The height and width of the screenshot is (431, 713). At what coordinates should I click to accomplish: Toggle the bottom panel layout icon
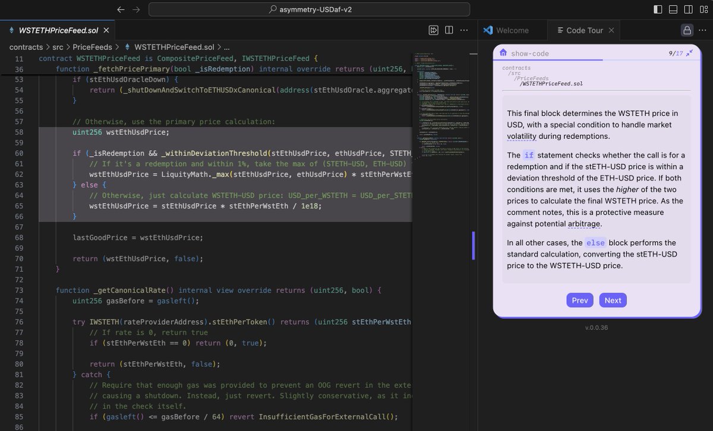(673, 9)
